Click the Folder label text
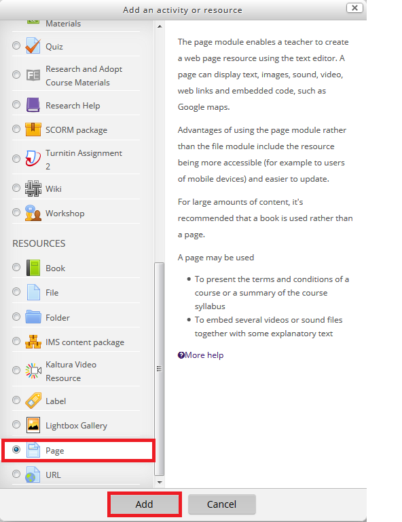 click(58, 317)
